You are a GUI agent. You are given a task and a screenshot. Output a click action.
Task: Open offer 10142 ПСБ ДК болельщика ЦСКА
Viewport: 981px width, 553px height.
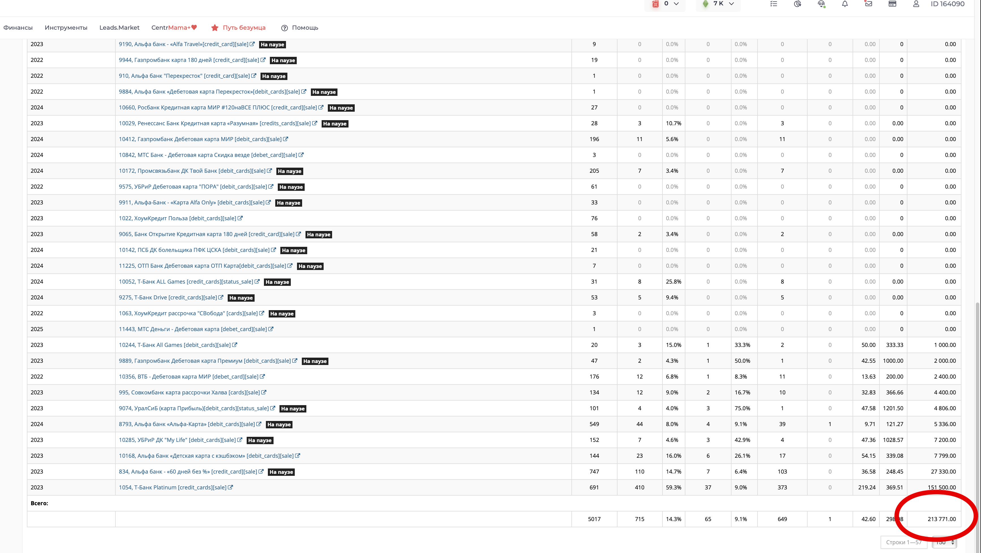[x=194, y=250]
